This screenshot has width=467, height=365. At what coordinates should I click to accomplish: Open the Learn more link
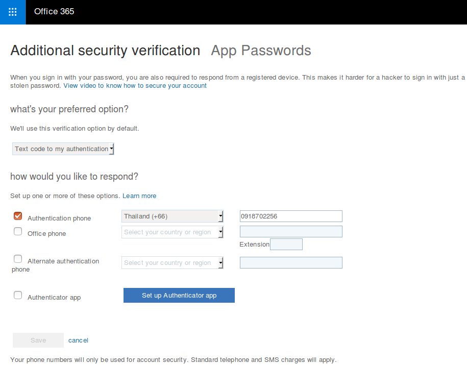(139, 196)
